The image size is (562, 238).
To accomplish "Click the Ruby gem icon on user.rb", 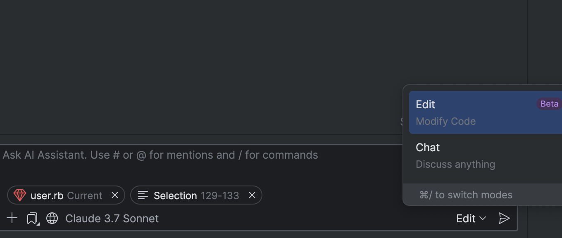I will tap(20, 195).
